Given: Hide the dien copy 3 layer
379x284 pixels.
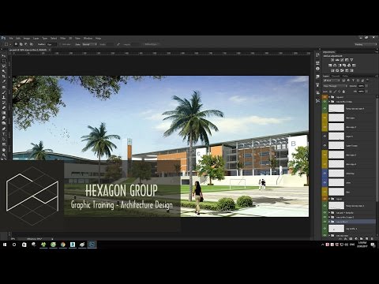Looking at the screenshot, I should (325, 127).
